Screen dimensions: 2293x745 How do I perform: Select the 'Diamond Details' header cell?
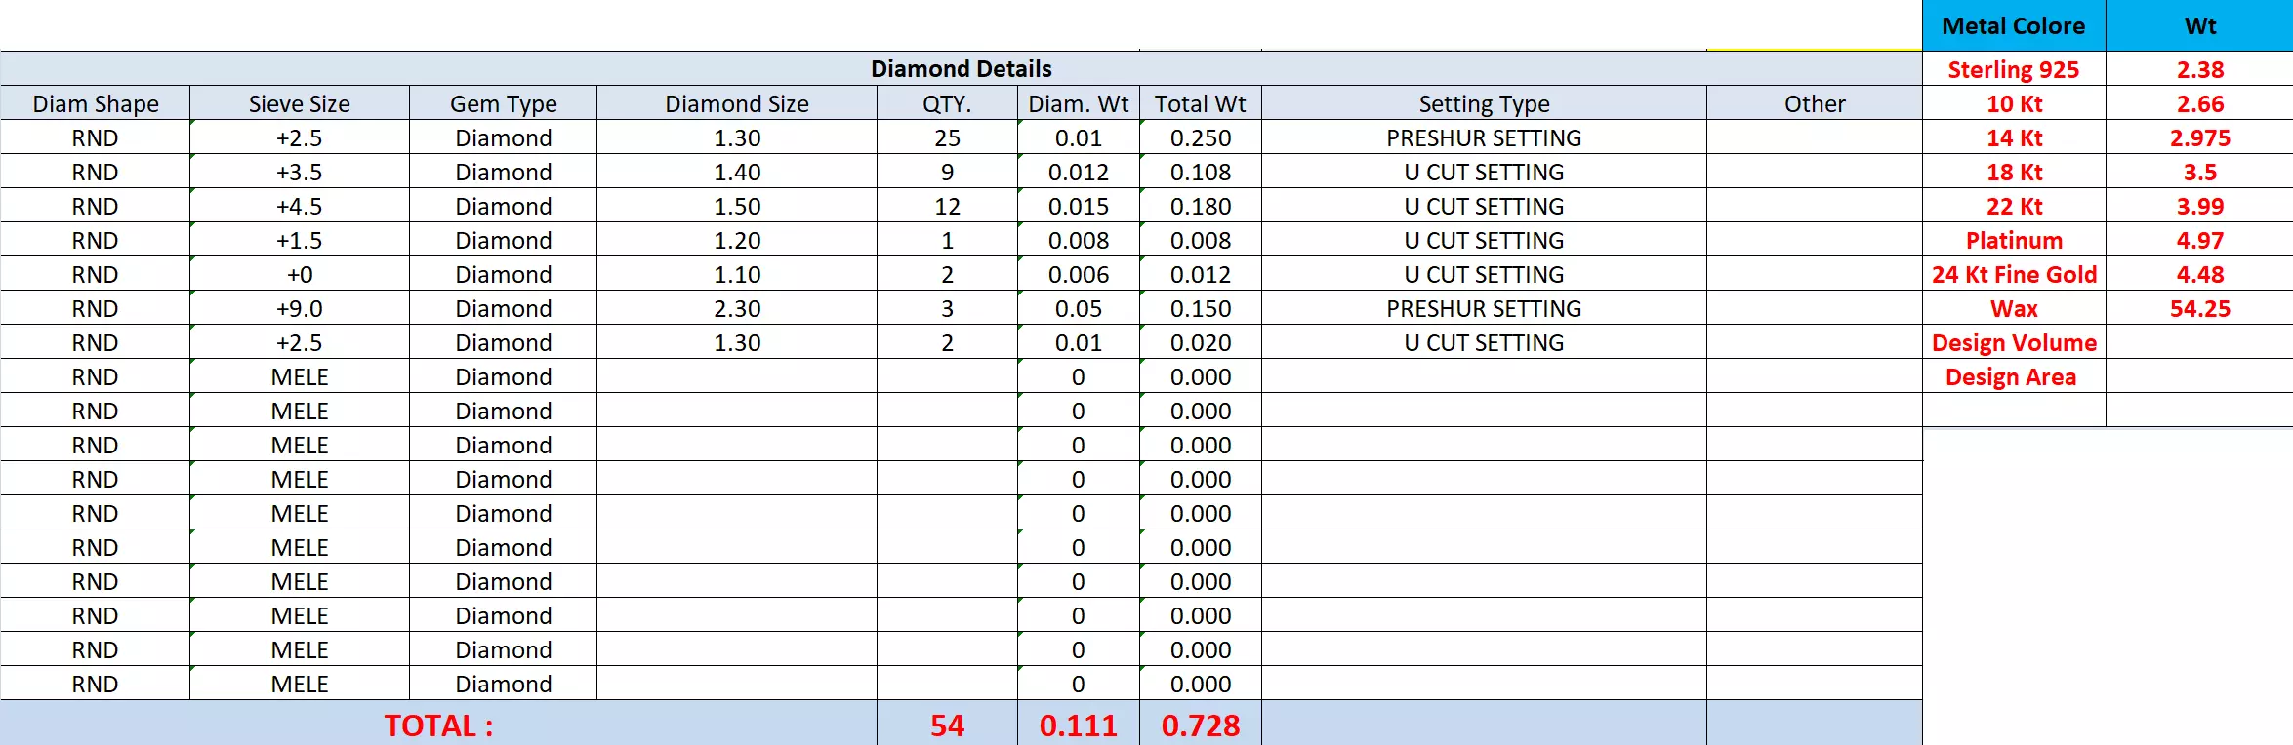point(961,68)
